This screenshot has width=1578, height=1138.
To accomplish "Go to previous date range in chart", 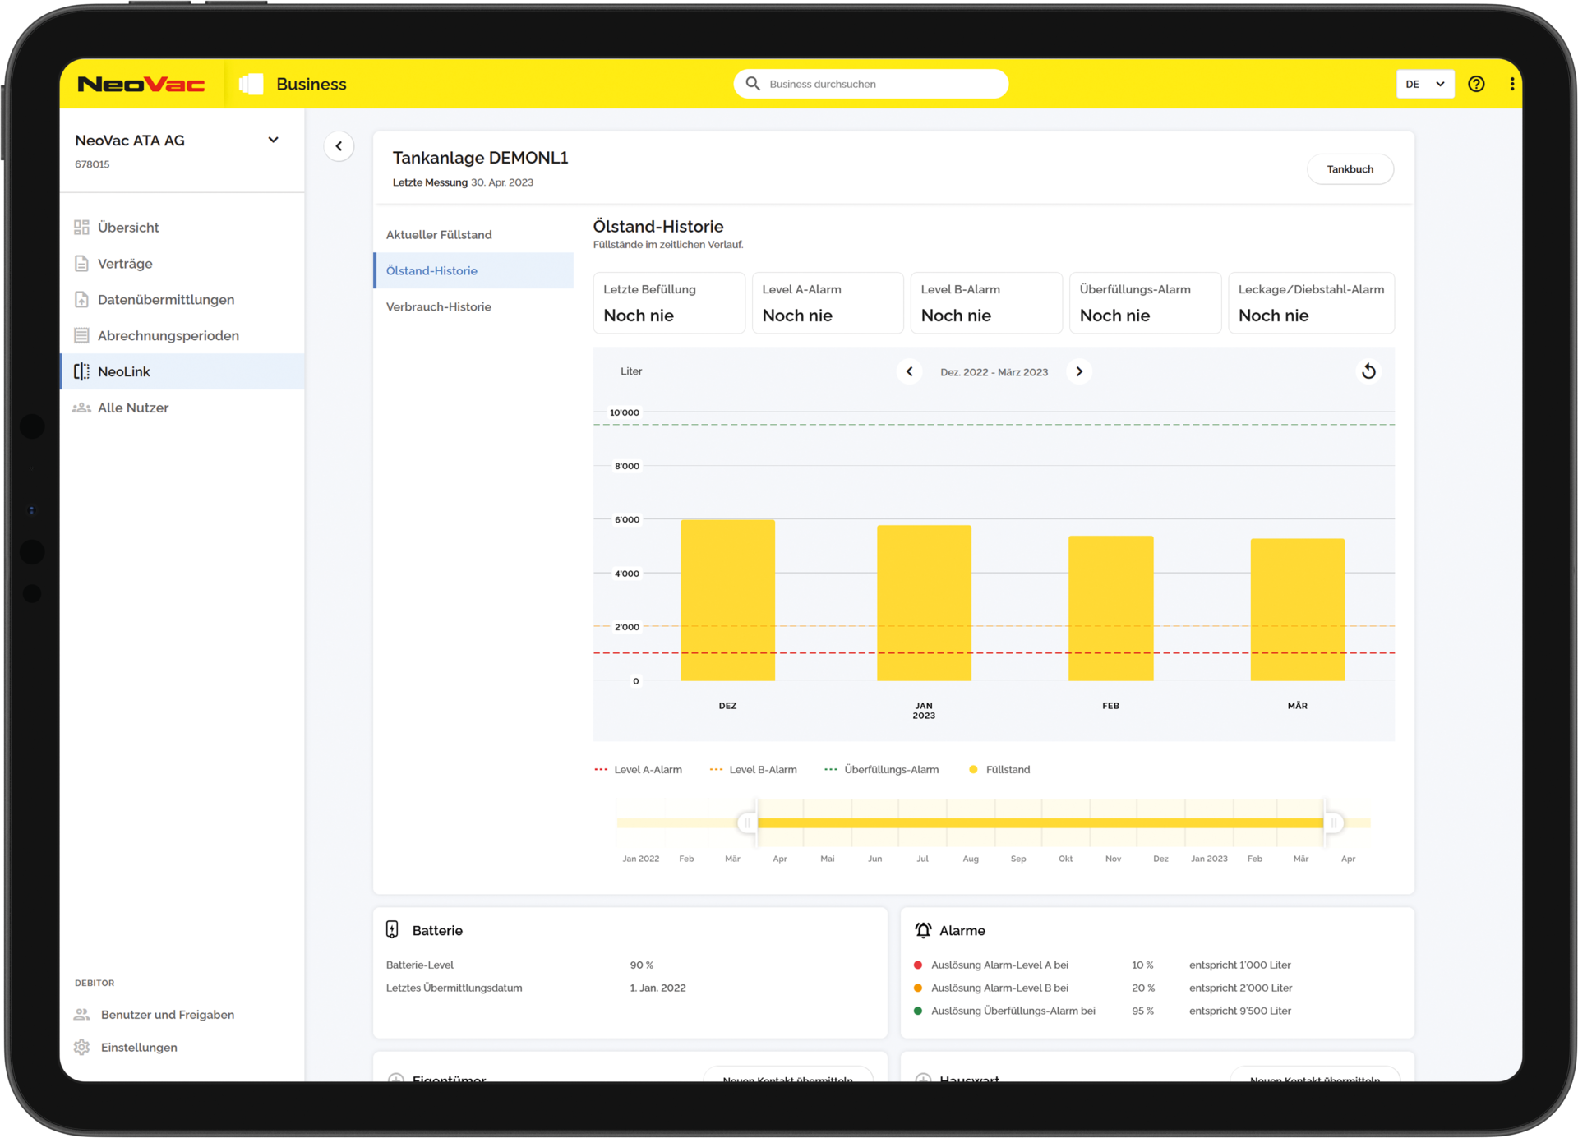I will [x=909, y=371].
